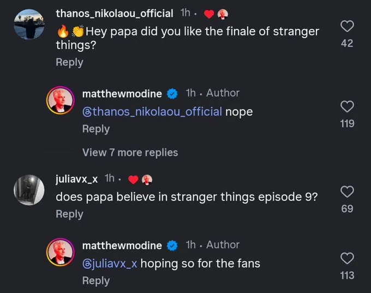
Task: Expand View 7 more replies
Action: tap(130, 152)
